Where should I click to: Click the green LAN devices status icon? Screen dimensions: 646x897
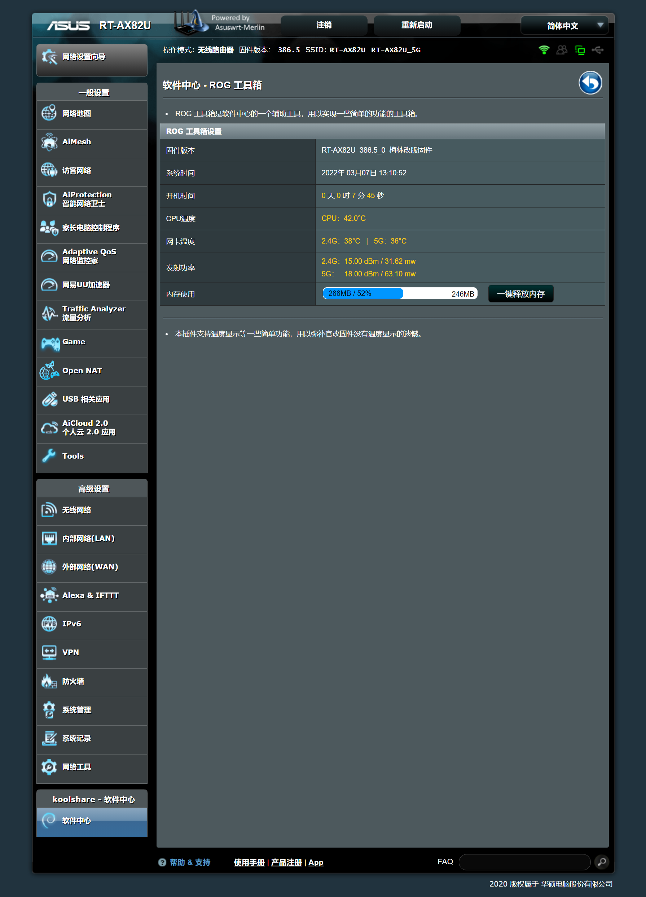(x=580, y=50)
